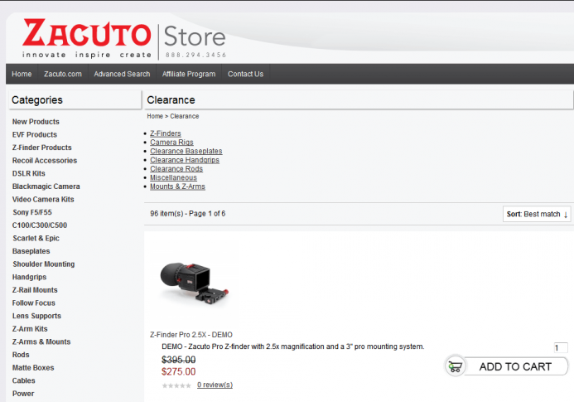Image resolution: width=574 pixels, height=402 pixels.
Task: Click the star rating on the product
Action: [176, 385]
